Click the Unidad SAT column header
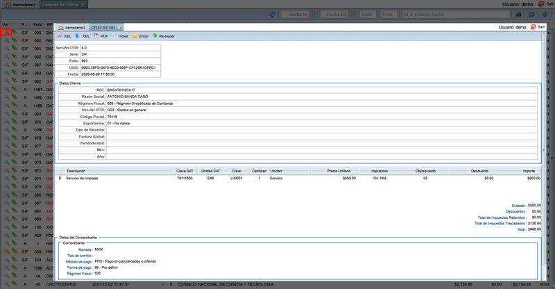 click(x=210, y=171)
